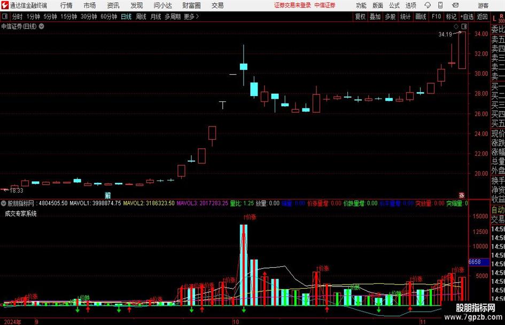Image resolution: width=505 pixels, height=325 pixels.
Task: Click the 2024年 label on time axis
Action: pos(13,322)
